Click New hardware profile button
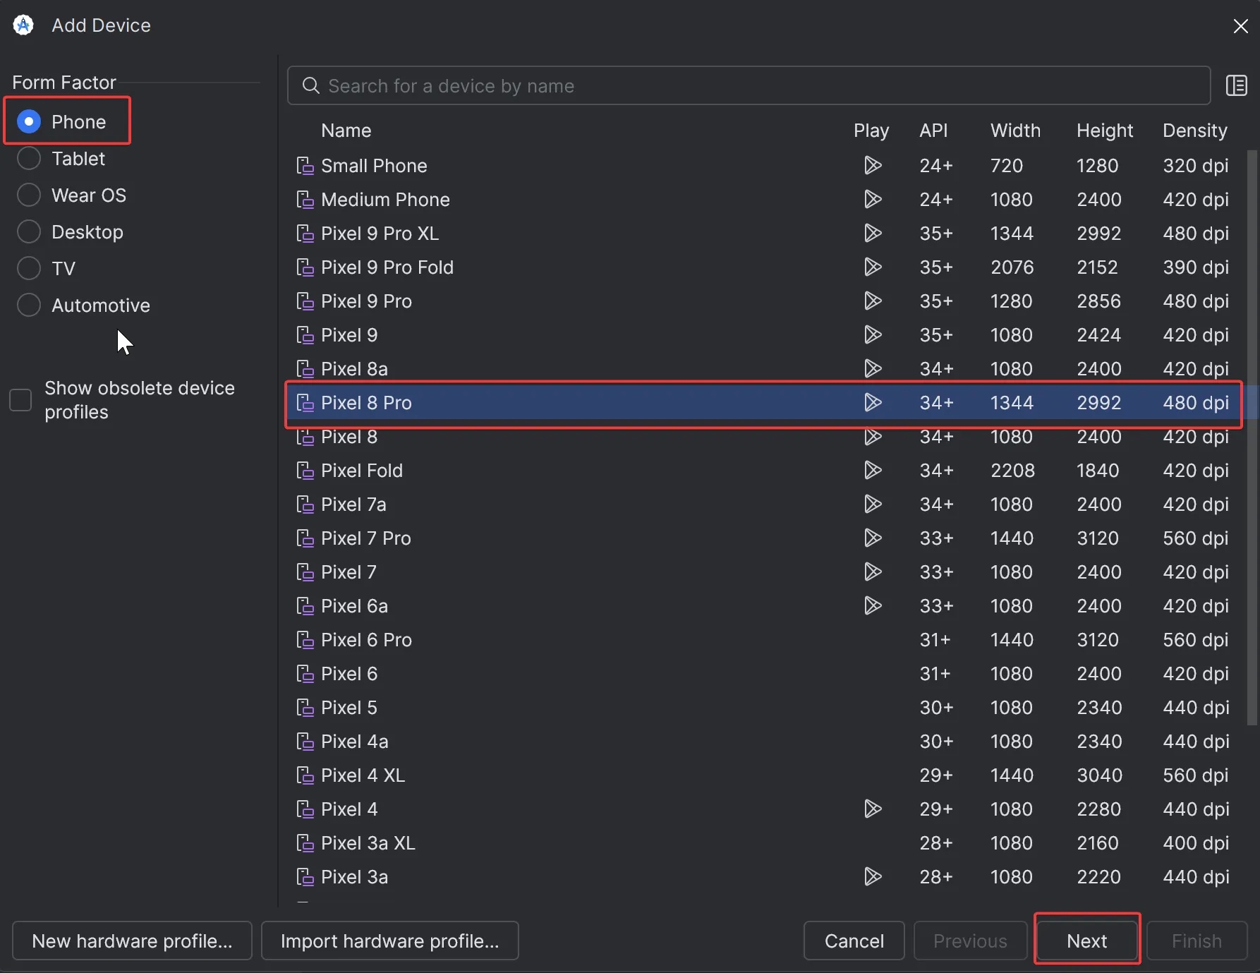 [132, 941]
